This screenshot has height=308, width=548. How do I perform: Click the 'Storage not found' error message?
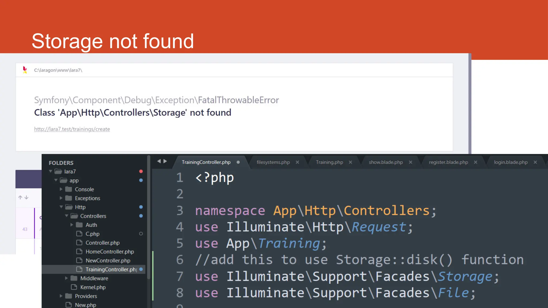click(132, 113)
